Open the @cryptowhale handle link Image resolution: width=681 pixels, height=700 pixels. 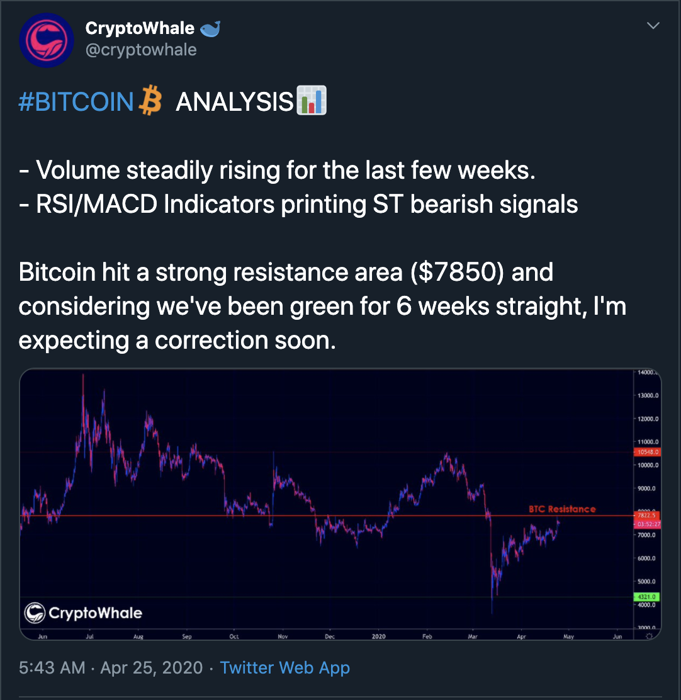[x=140, y=50]
